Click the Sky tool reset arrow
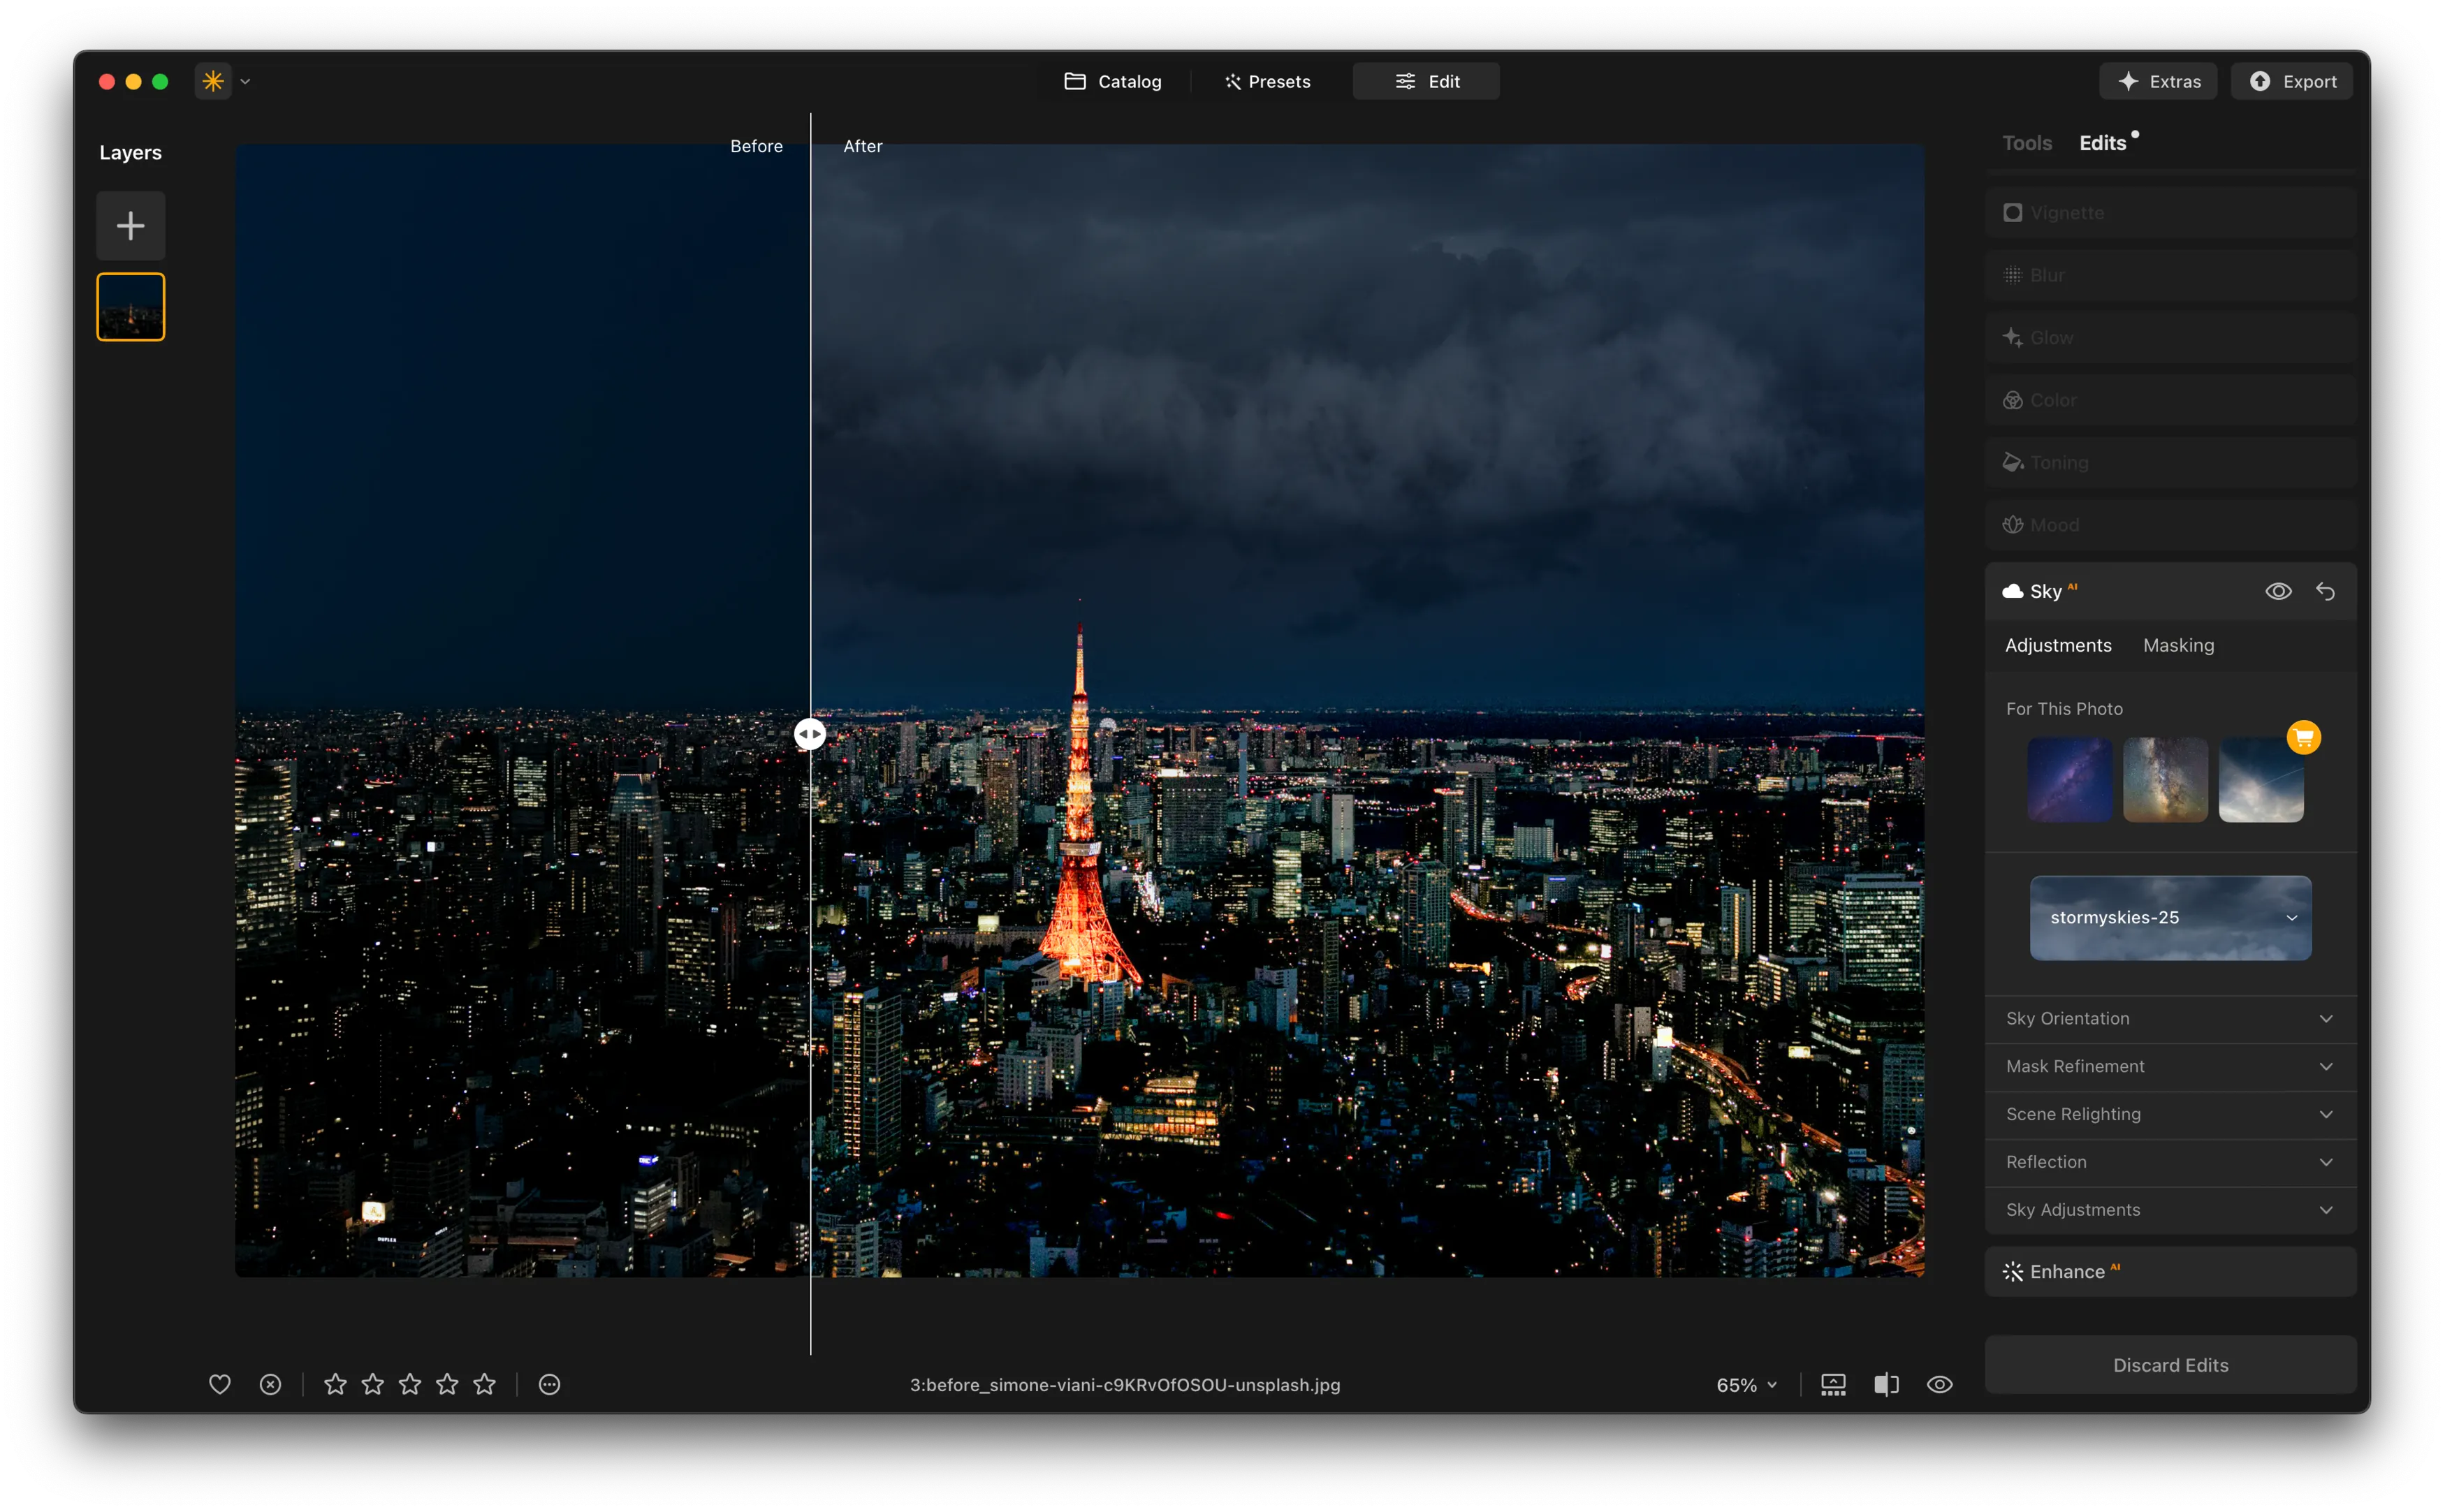 (x=2326, y=591)
